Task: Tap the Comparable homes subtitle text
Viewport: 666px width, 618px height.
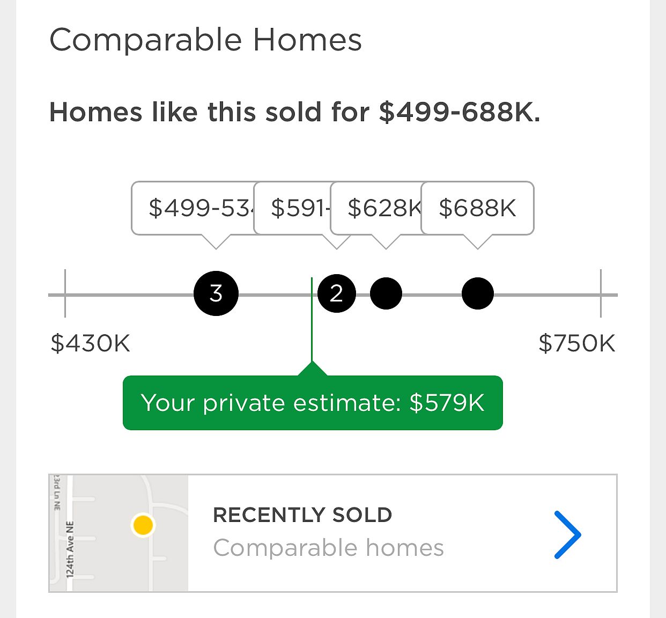Action: click(329, 548)
